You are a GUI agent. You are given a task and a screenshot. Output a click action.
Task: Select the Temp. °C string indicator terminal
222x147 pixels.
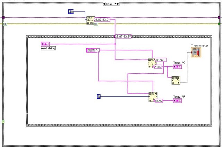pyautogui.click(x=177, y=67)
